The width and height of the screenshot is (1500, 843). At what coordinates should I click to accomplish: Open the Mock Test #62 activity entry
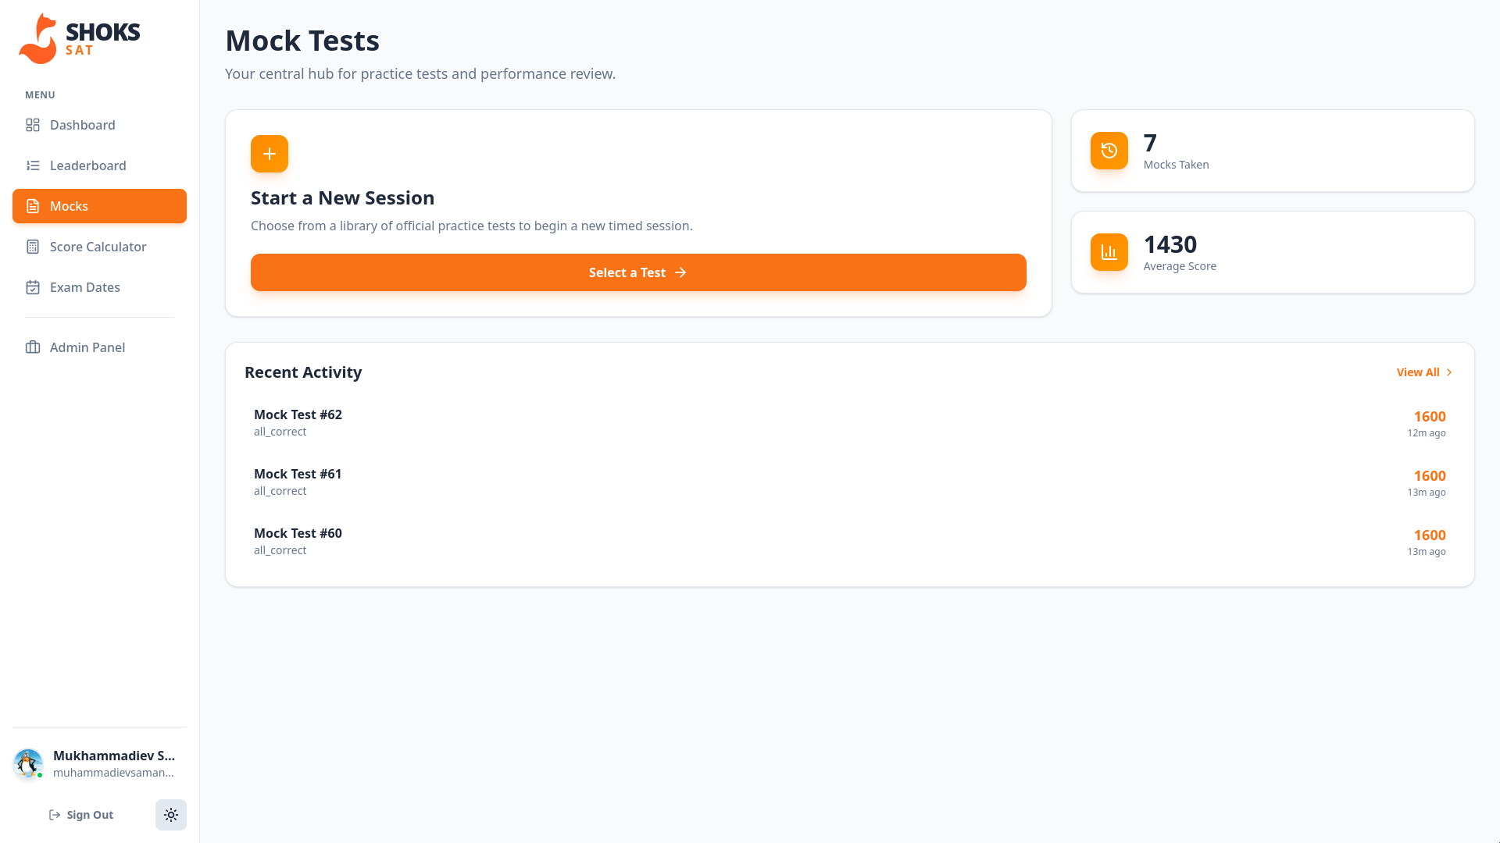(x=298, y=415)
